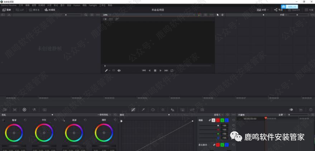Click the Timeline button in top toolbar
Screen dimensions: 315x151
tap(50, 10)
